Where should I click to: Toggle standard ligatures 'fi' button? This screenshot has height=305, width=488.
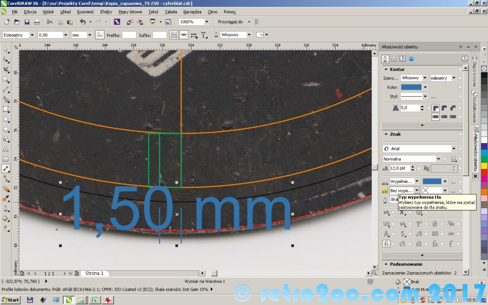[x=386, y=244]
